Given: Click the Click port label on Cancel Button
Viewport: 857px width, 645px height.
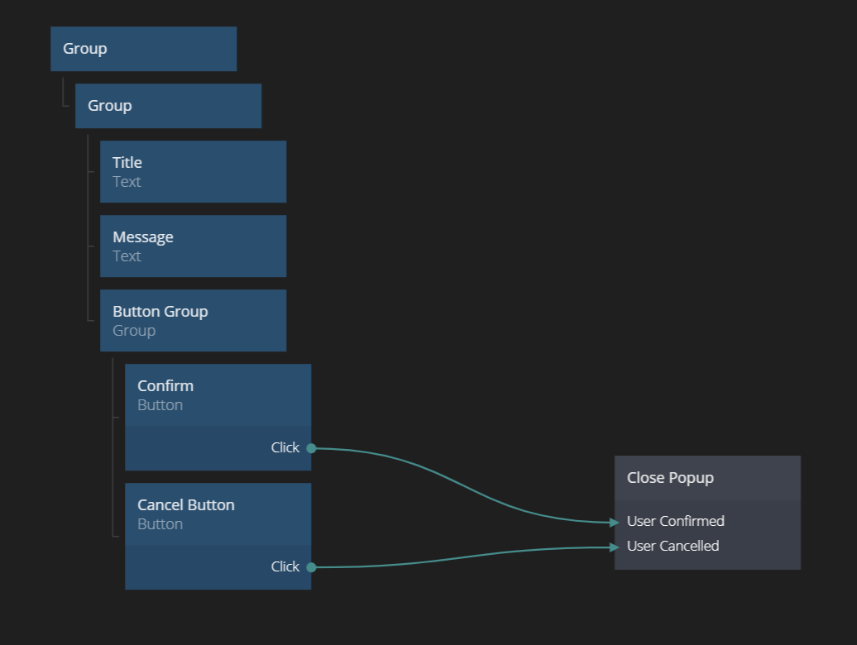Looking at the screenshot, I should coord(285,566).
